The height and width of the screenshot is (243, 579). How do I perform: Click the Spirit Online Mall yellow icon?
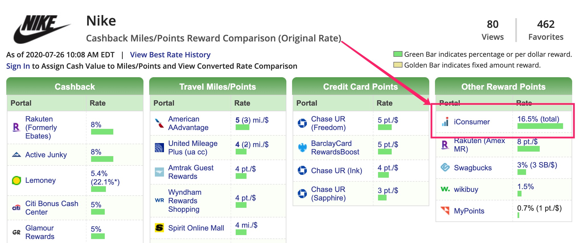tap(159, 228)
